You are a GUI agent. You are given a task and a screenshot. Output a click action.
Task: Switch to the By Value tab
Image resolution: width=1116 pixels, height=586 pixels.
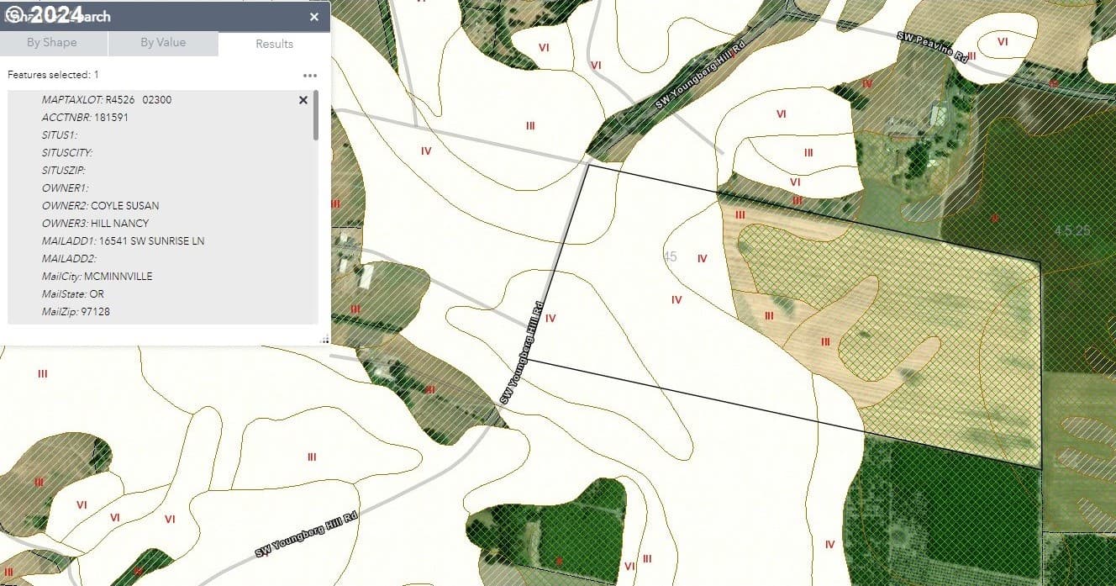163,43
